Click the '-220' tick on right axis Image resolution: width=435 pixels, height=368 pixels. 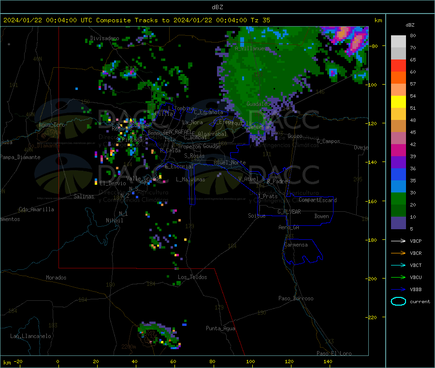(x=372, y=318)
